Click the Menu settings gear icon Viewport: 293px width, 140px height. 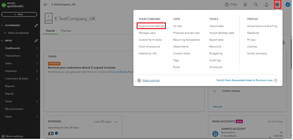pos(3,136)
